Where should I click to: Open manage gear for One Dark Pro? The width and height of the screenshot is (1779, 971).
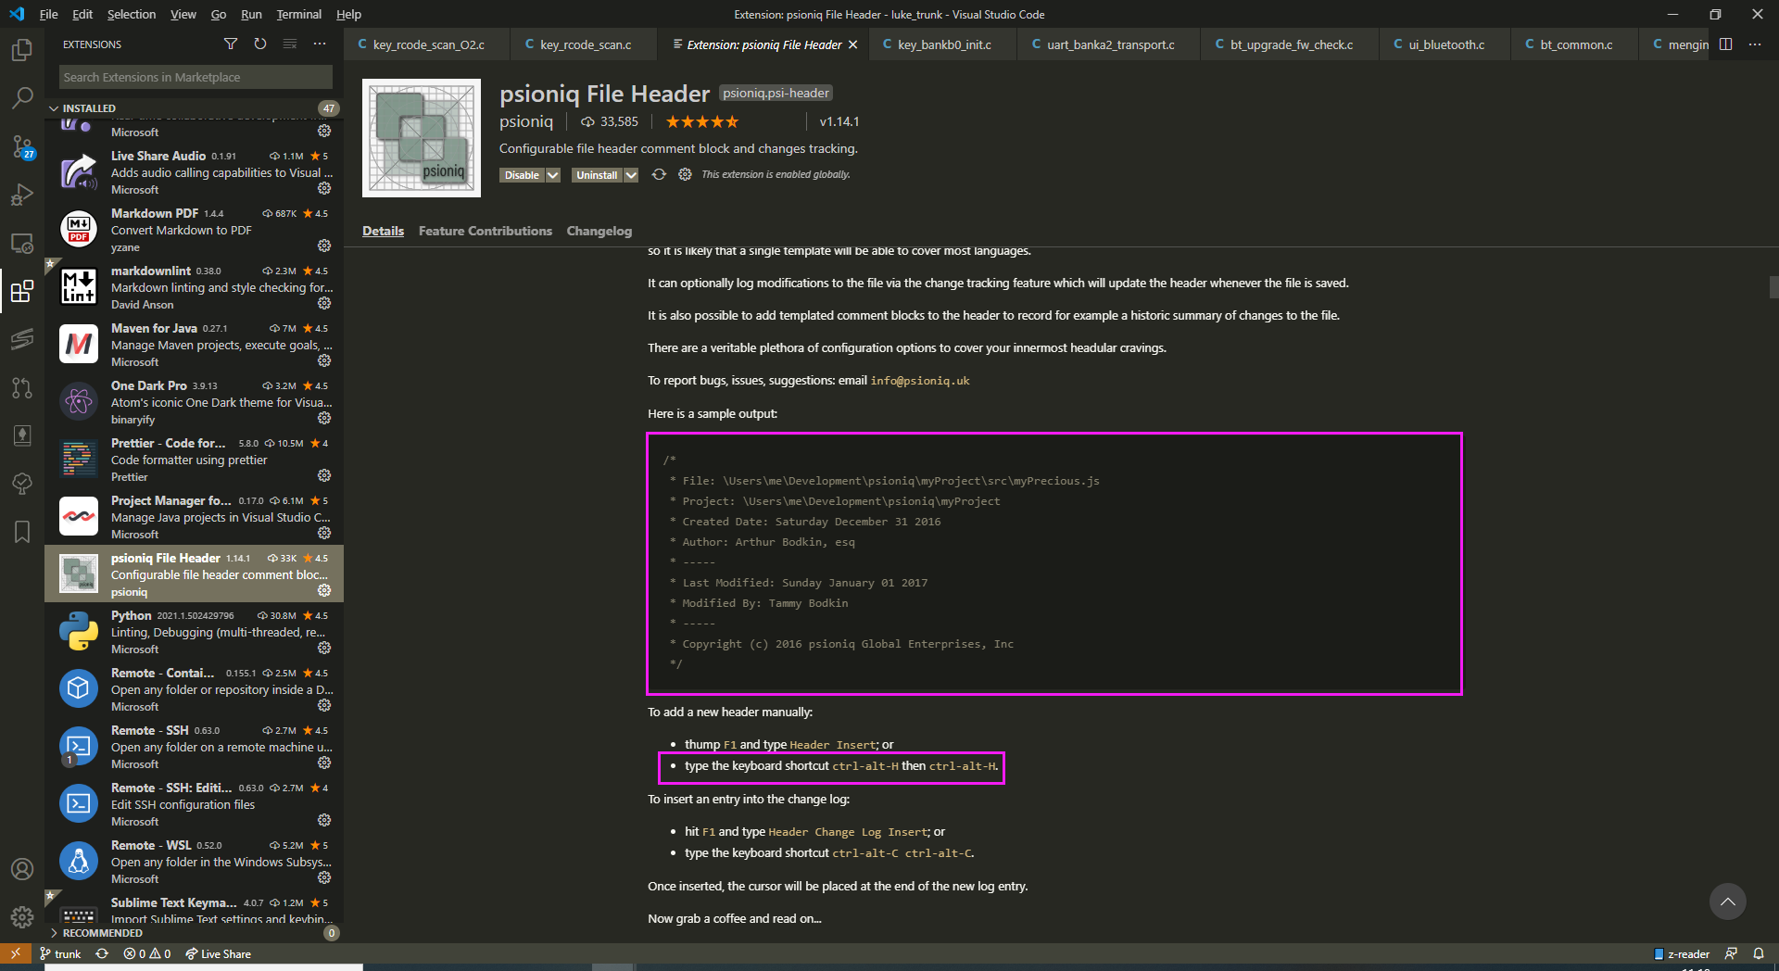coord(324,418)
